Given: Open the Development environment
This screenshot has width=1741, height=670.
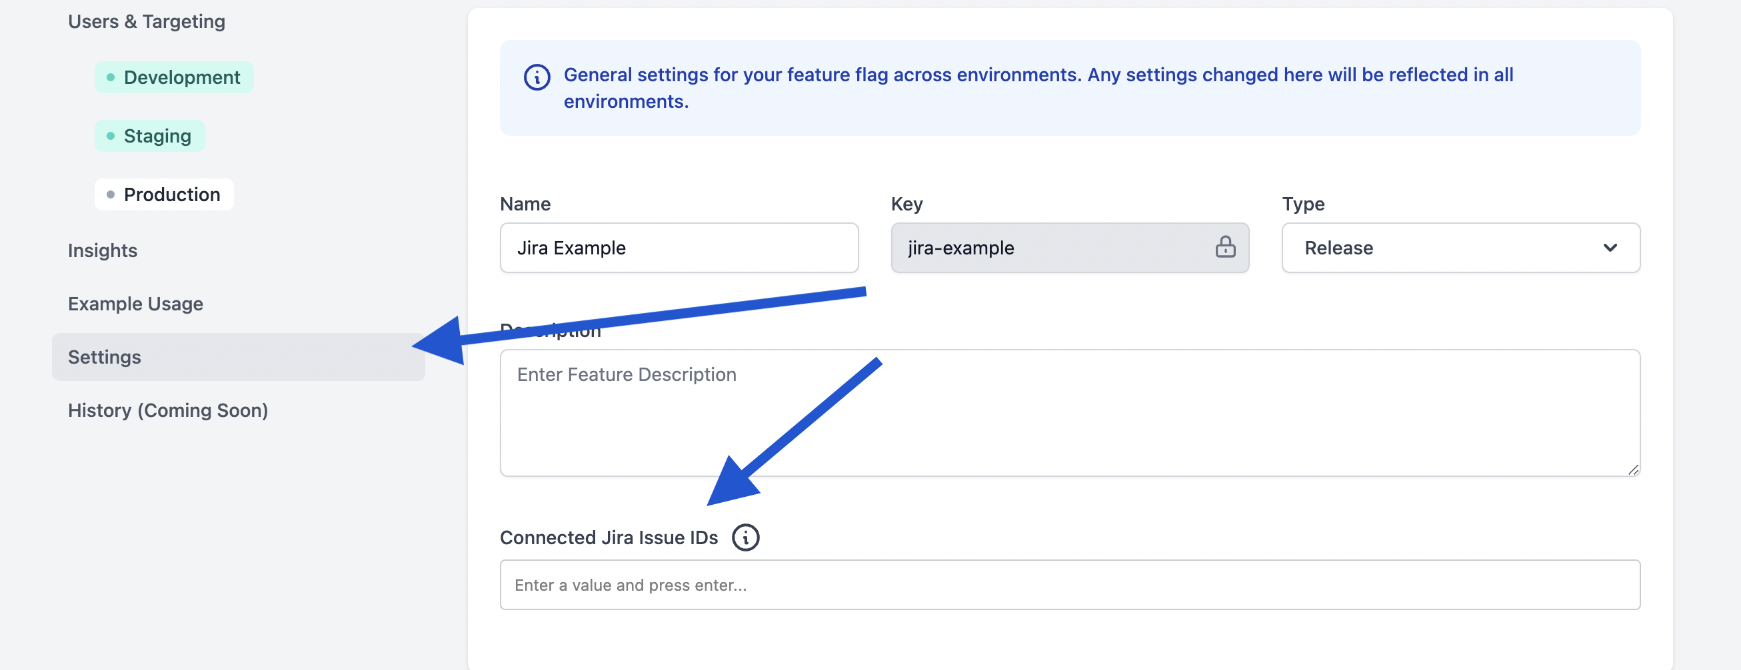Looking at the screenshot, I should click(x=181, y=77).
